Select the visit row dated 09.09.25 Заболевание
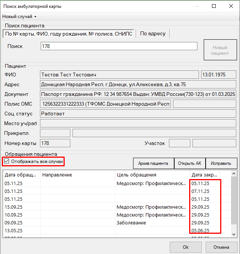The image size is (240, 254). click(x=117, y=223)
